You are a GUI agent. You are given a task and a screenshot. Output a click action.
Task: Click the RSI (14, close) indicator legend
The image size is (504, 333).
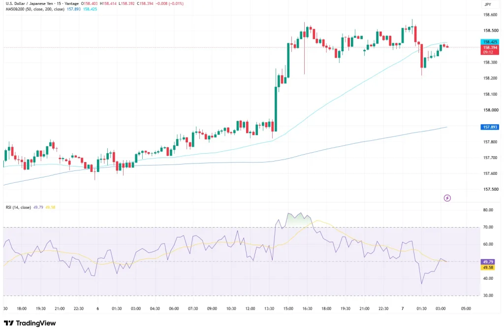point(18,207)
